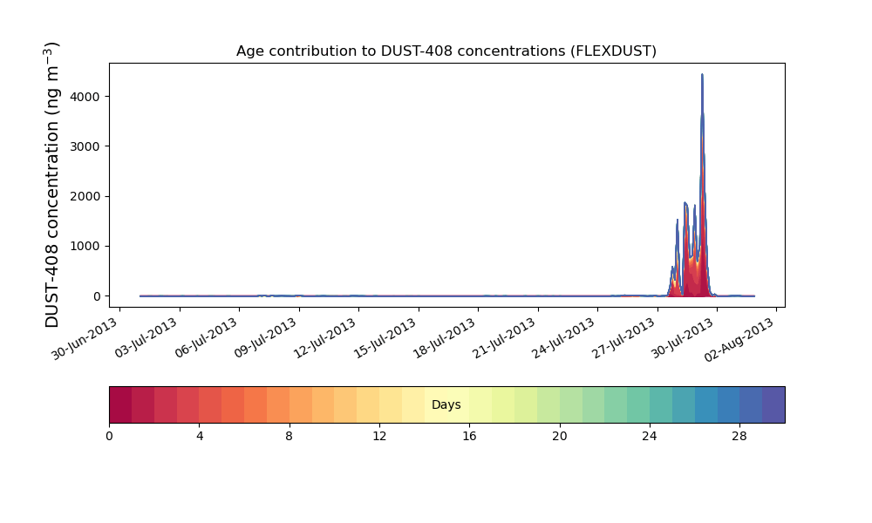Screen dimensions: 872x523
Task: Click the x-axis date 02-Aug-2013
Action: (x=740, y=340)
